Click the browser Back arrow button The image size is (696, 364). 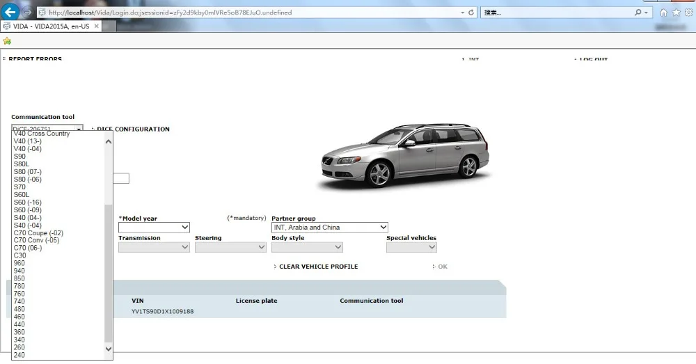[x=10, y=12]
